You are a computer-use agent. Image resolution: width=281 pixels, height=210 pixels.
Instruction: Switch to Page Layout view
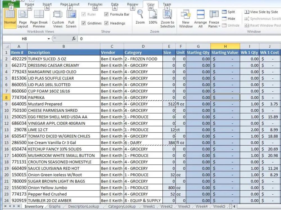(23, 19)
